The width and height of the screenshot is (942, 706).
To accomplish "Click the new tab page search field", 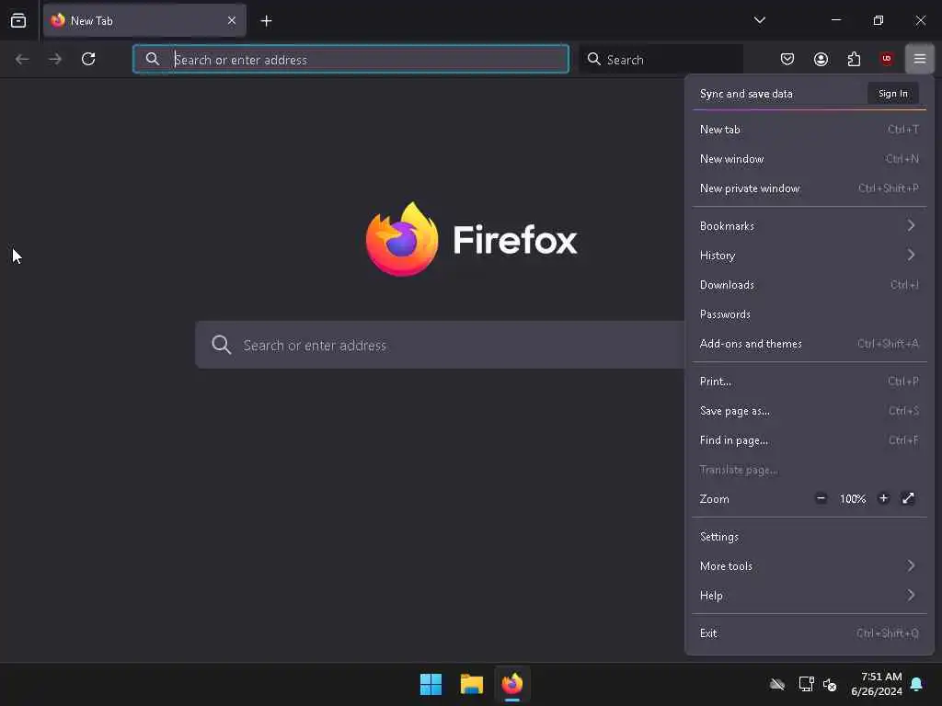I will pos(440,346).
